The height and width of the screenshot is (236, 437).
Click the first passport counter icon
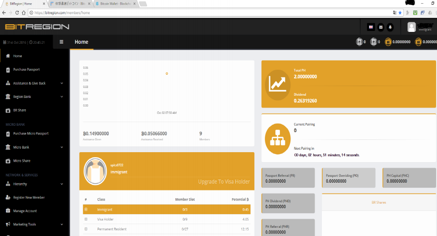coord(359,42)
